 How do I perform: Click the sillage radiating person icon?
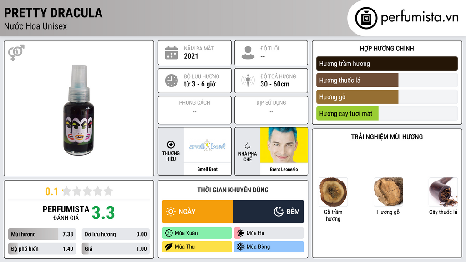pyautogui.click(x=248, y=81)
